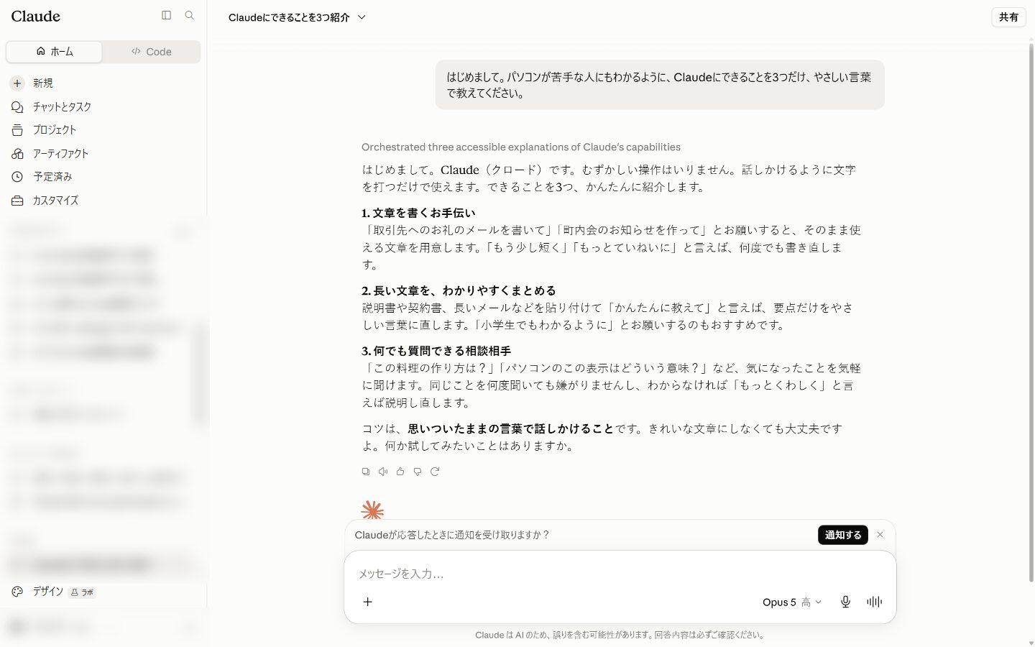Screen dimensions: 1035x647
Task: Open search with the magnifier icon
Action: [x=190, y=15]
